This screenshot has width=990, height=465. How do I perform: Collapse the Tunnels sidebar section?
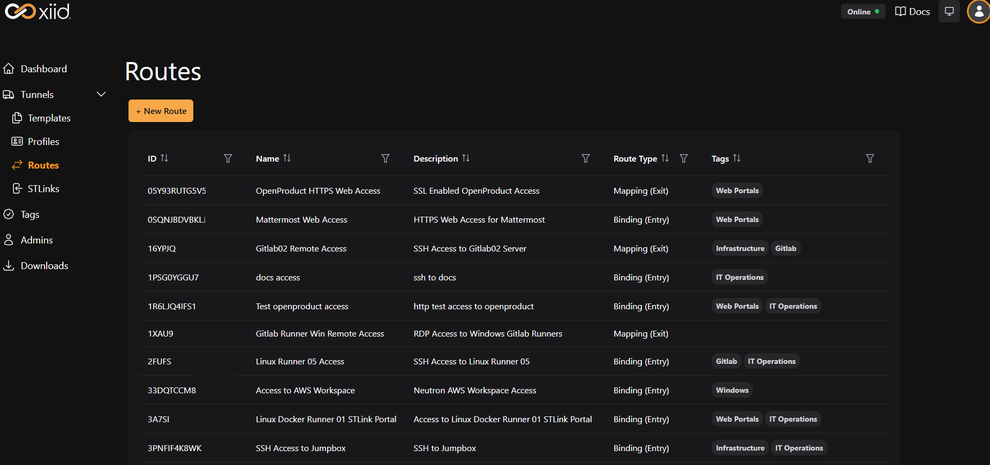[x=101, y=94]
